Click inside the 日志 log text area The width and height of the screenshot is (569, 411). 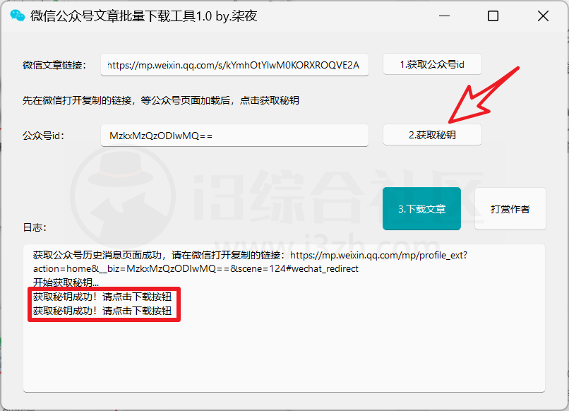click(284, 318)
